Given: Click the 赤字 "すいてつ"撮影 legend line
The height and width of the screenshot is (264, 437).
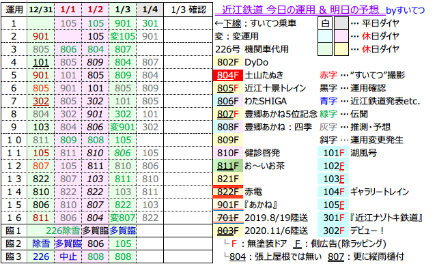Looking at the screenshot, I should point(362,75).
